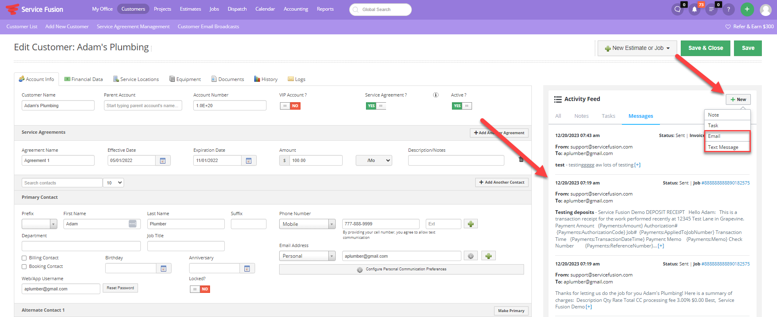777x317 pixels.
Task: Delete Agreement 1 with trash icon
Action: (x=521, y=160)
